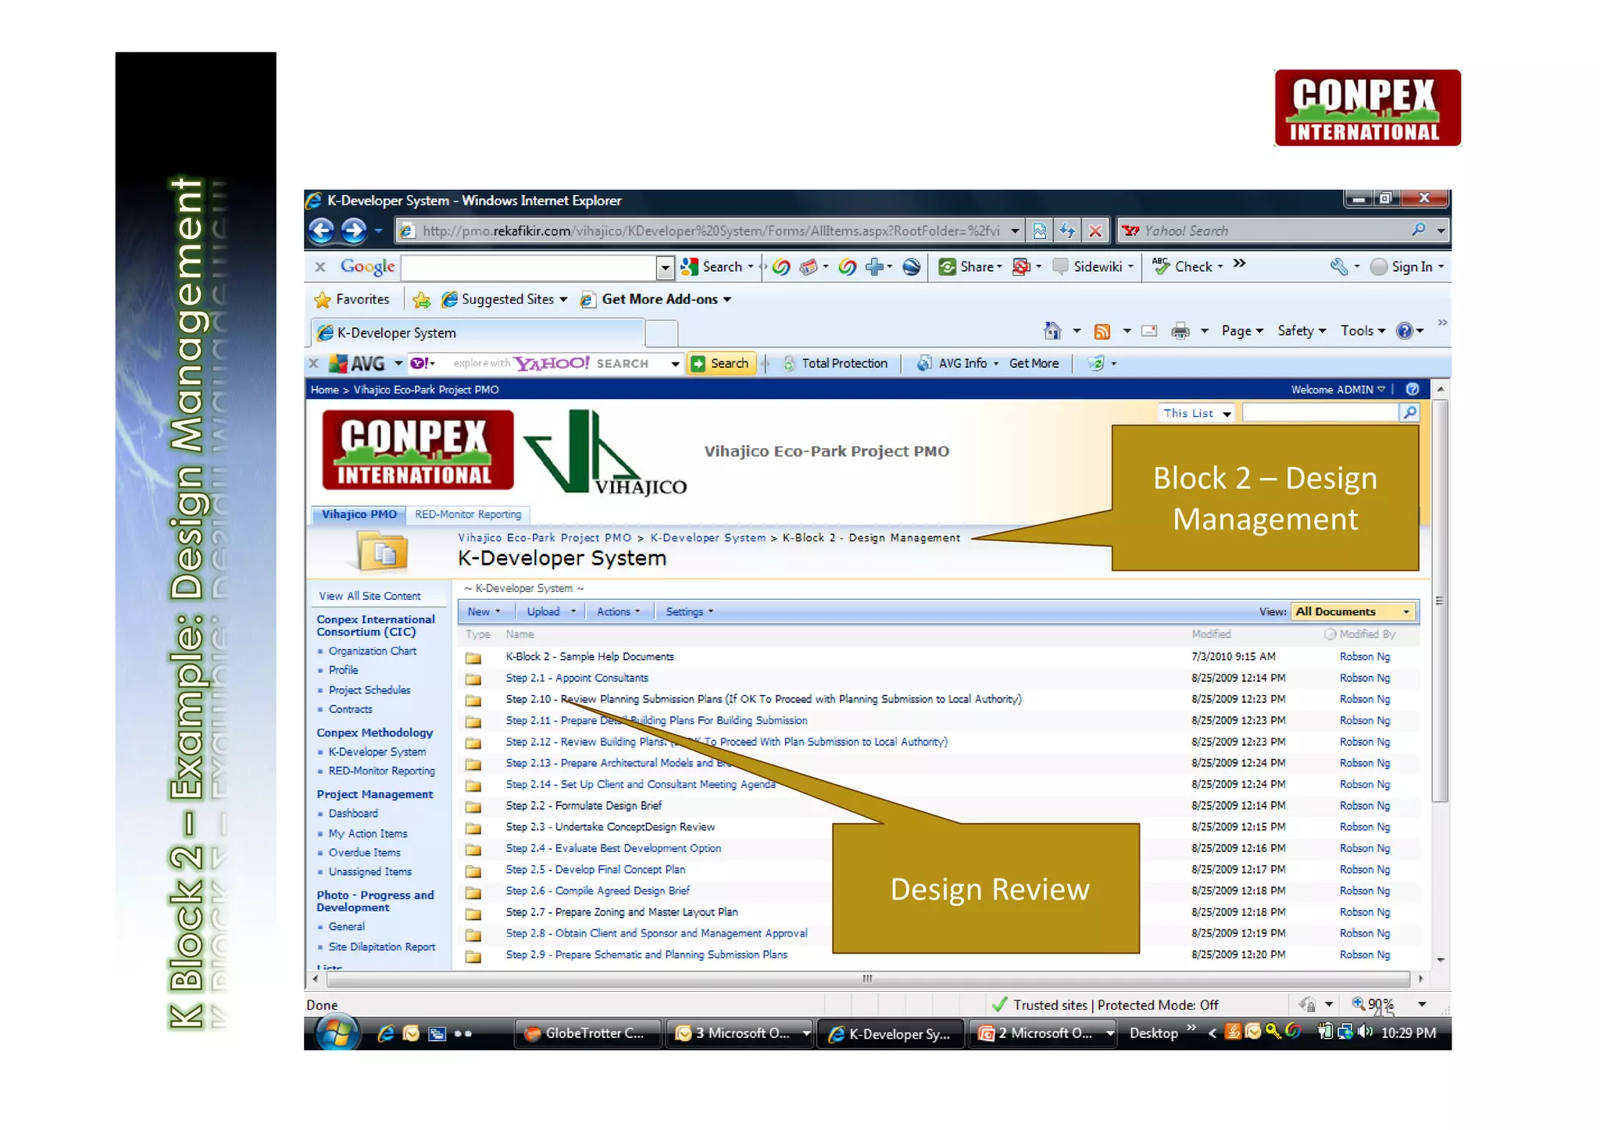1600x1130 pixels.
Task: Click the Internet Explorer quick launch icon
Action: pyautogui.click(x=385, y=1033)
